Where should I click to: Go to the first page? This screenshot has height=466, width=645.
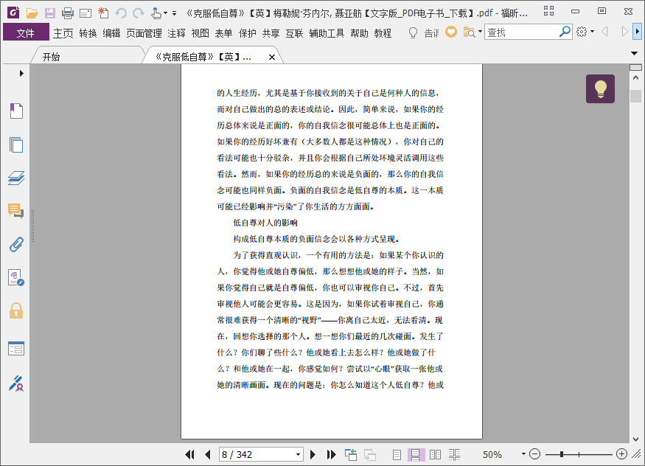tap(189, 454)
